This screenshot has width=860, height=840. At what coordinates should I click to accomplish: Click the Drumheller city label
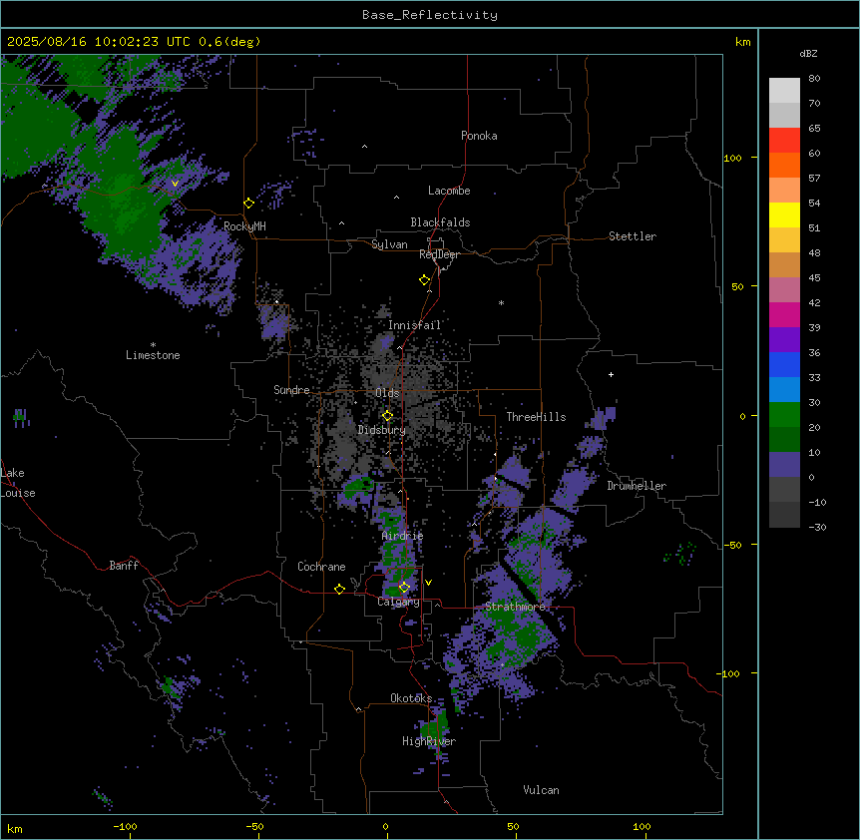637,486
